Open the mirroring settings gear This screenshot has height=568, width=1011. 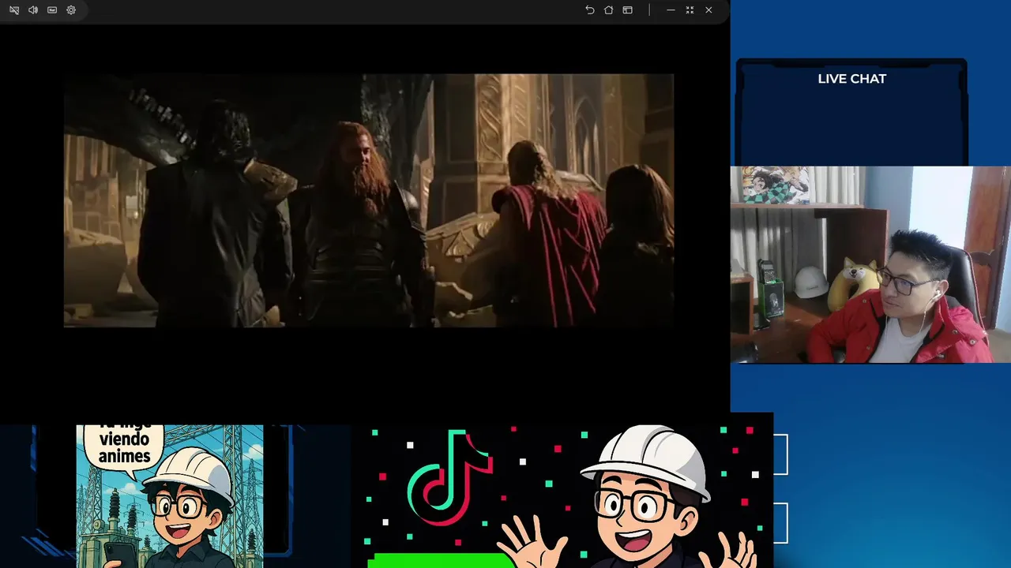click(x=71, y=10)
